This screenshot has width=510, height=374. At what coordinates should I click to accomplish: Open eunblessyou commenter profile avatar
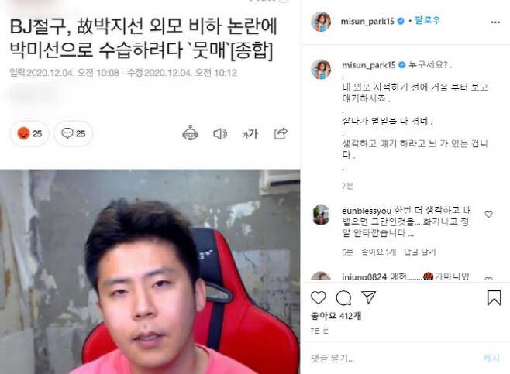point(321,214)
